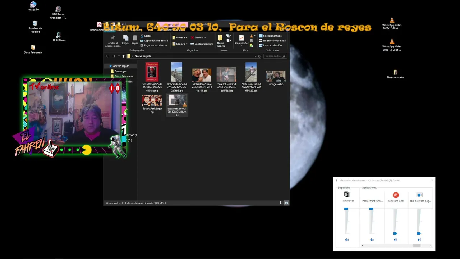Mute Restream Chat in the volume mixer
Image resolution: width=460 pixels, height=259 pixels.
click(x=395, y=240)
